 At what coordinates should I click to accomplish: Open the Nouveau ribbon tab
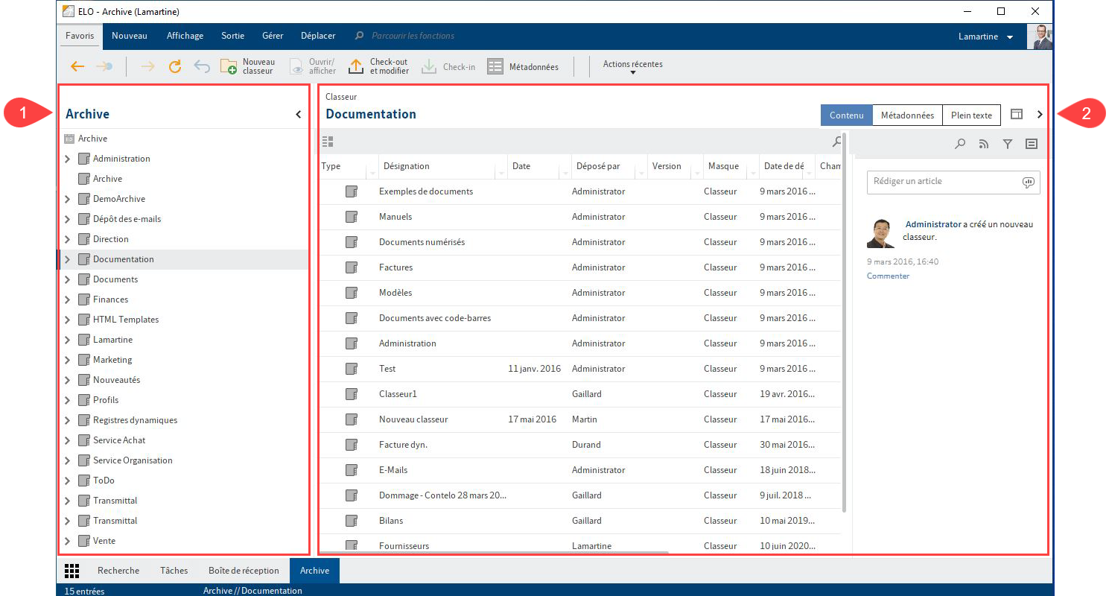pyautogui.click(x=130, y=36)
